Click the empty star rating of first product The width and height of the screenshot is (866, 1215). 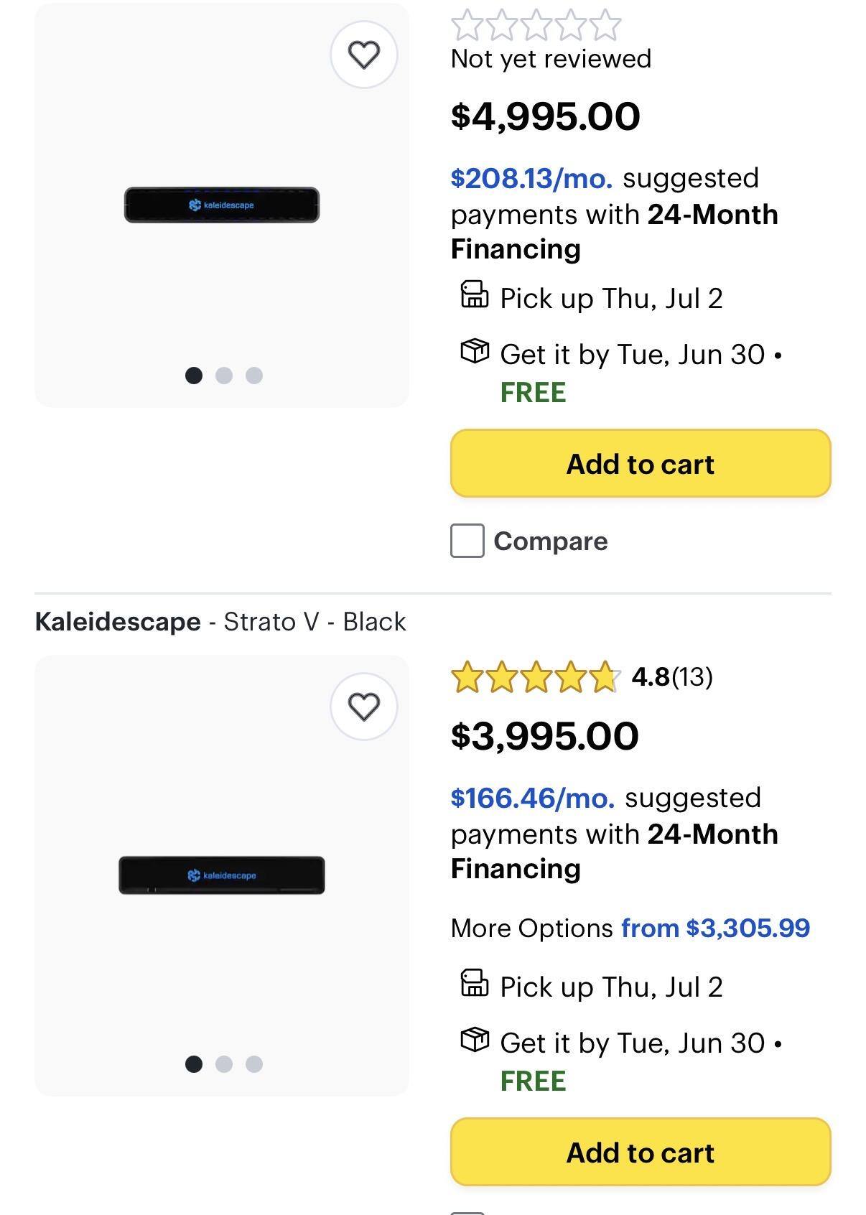(536, 25)
